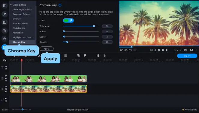Image resolution: width=199 pixels, height=113 pixels.
Task: Open Color Adjustments tool
Action: [x=22, y=10]
